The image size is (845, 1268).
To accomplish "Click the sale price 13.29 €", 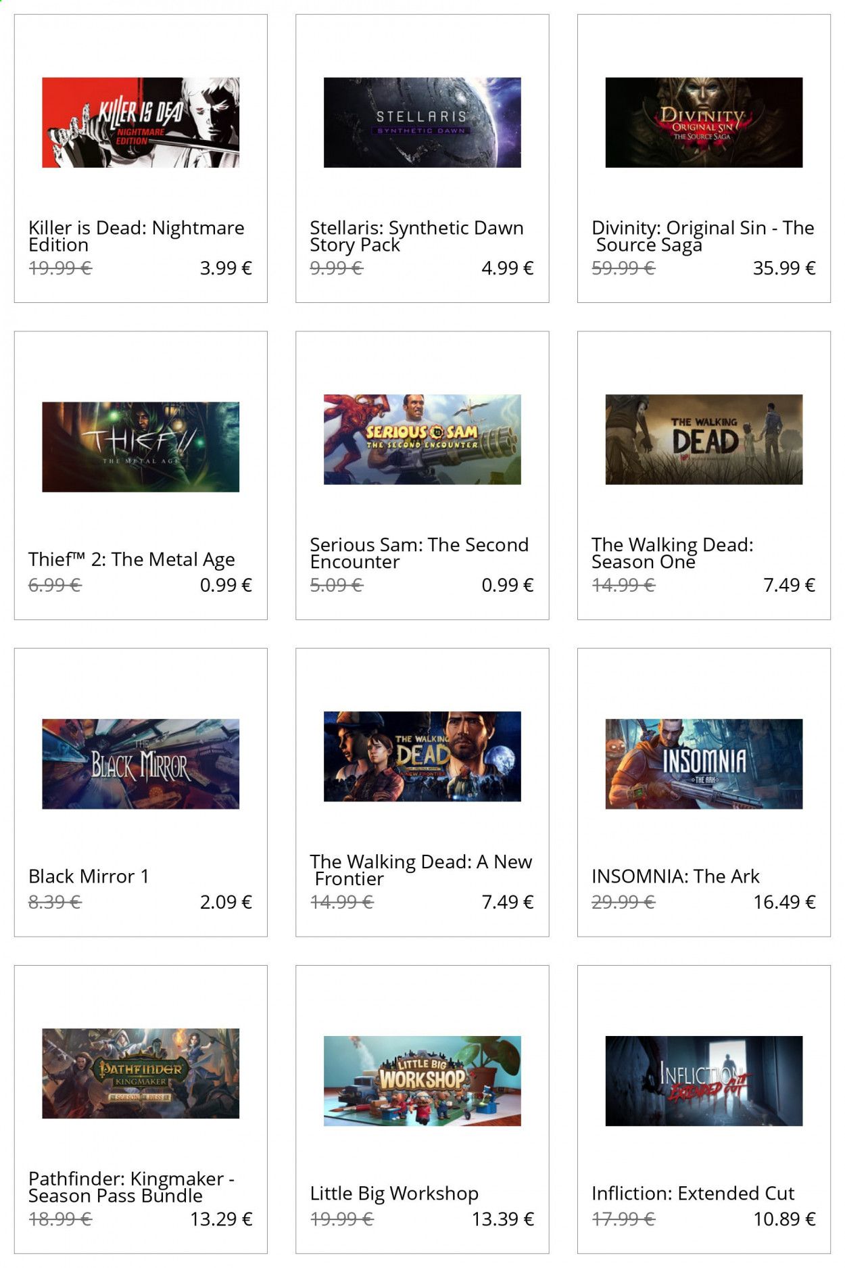I will click(x=221, y=1219).
